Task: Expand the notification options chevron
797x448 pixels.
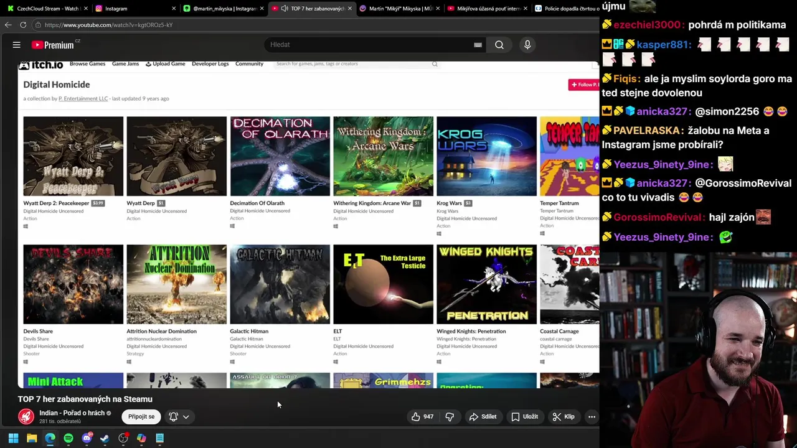Action: click(186, 417)
